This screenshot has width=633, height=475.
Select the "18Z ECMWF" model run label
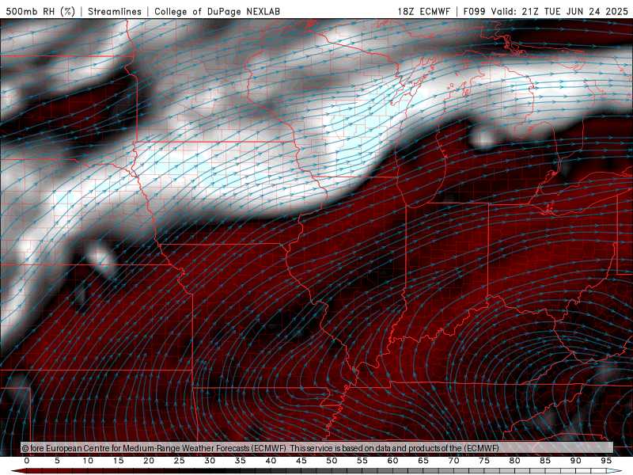coord(423,11)
